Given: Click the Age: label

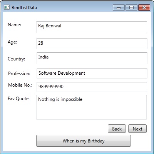Looking at the screenshot, I should coord(12,42).
